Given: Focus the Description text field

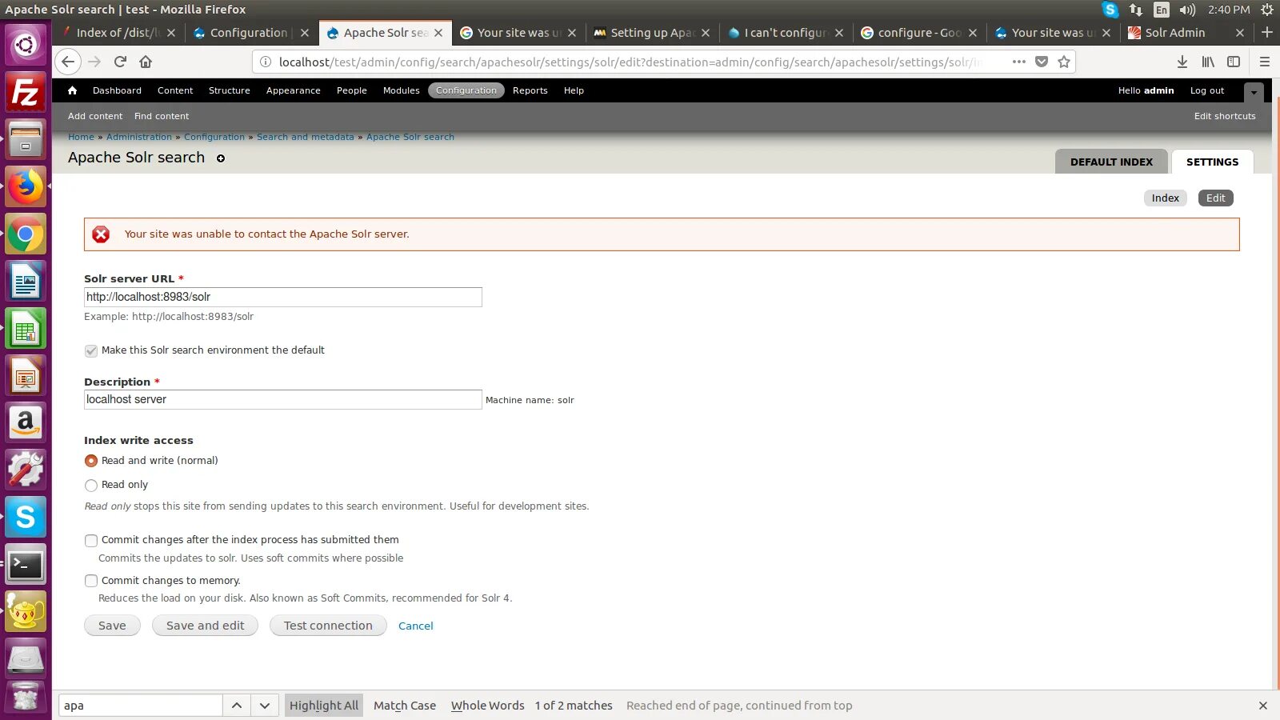Looking at the screenshot, I should point(283,399).
